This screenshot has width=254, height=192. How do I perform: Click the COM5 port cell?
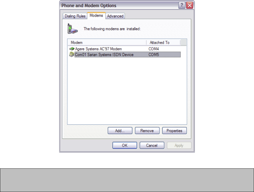point(154,55)
